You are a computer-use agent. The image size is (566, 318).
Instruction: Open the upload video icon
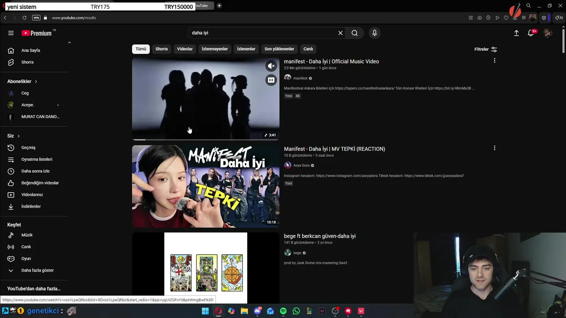point(516,33)
